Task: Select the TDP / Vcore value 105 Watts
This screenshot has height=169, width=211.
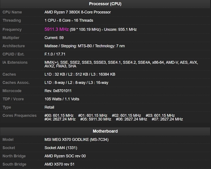Action: pos(62,99)
